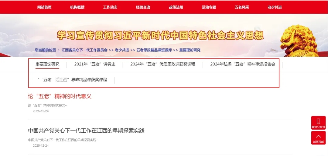328x156 pixels.
Task: Open the 机构概括 navigation menu
Action: coord(77,7)
